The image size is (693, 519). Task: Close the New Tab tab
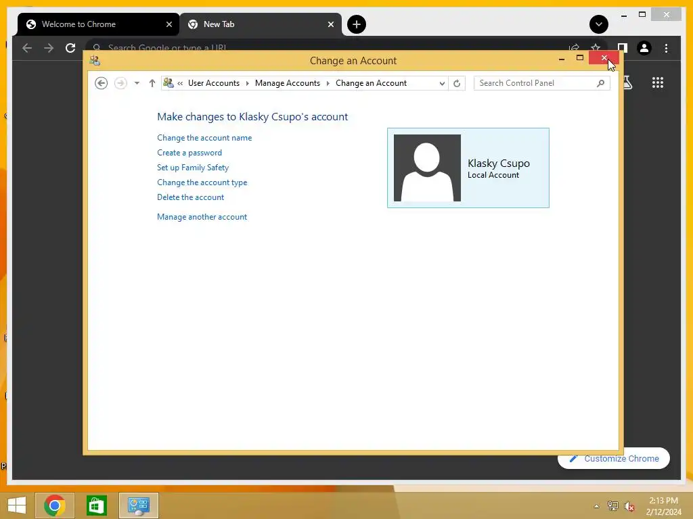[x=330, y=24]
